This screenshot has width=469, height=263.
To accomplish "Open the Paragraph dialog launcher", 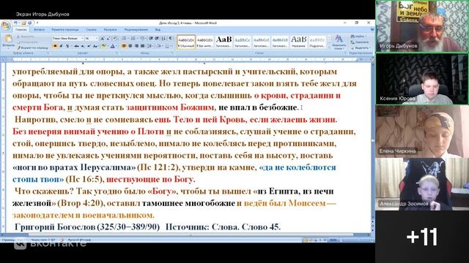I will (172, 53).
